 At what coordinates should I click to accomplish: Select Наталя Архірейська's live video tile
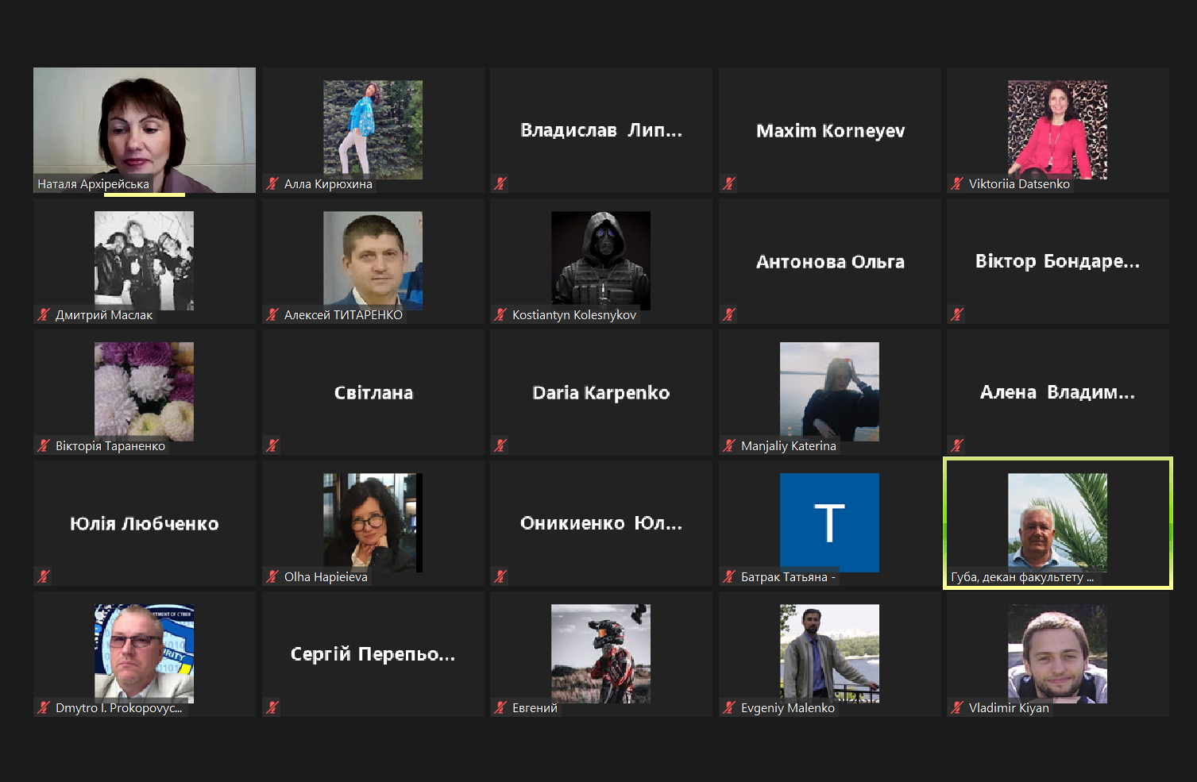[x=145, y=130]
